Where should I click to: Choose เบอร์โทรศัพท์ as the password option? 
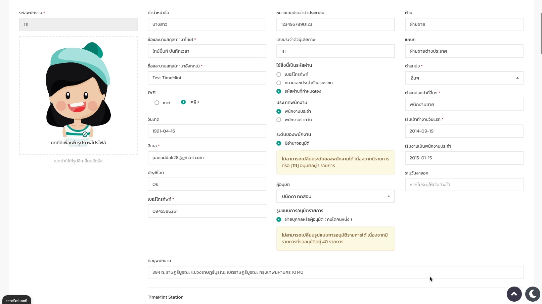tap(279, 74)
